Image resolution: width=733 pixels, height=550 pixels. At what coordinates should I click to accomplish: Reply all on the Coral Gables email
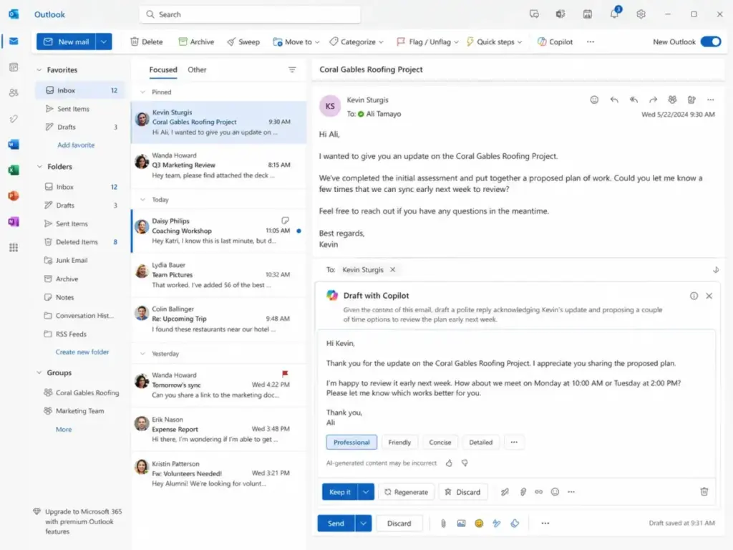tap(634, 100)
